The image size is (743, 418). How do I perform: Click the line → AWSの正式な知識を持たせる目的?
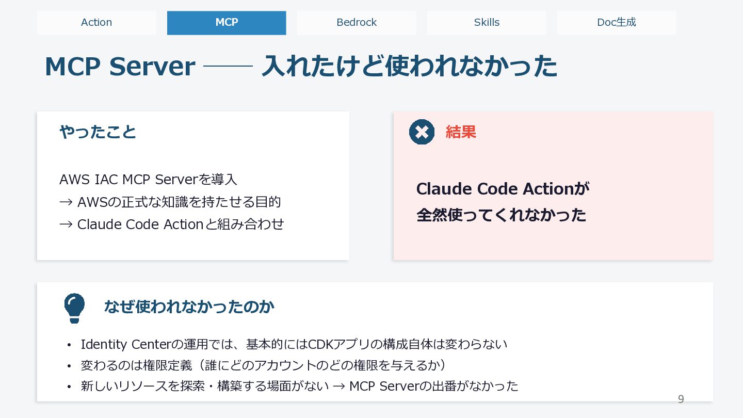click(x=170, y=202)
